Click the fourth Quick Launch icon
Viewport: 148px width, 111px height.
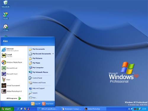[28, 109]
